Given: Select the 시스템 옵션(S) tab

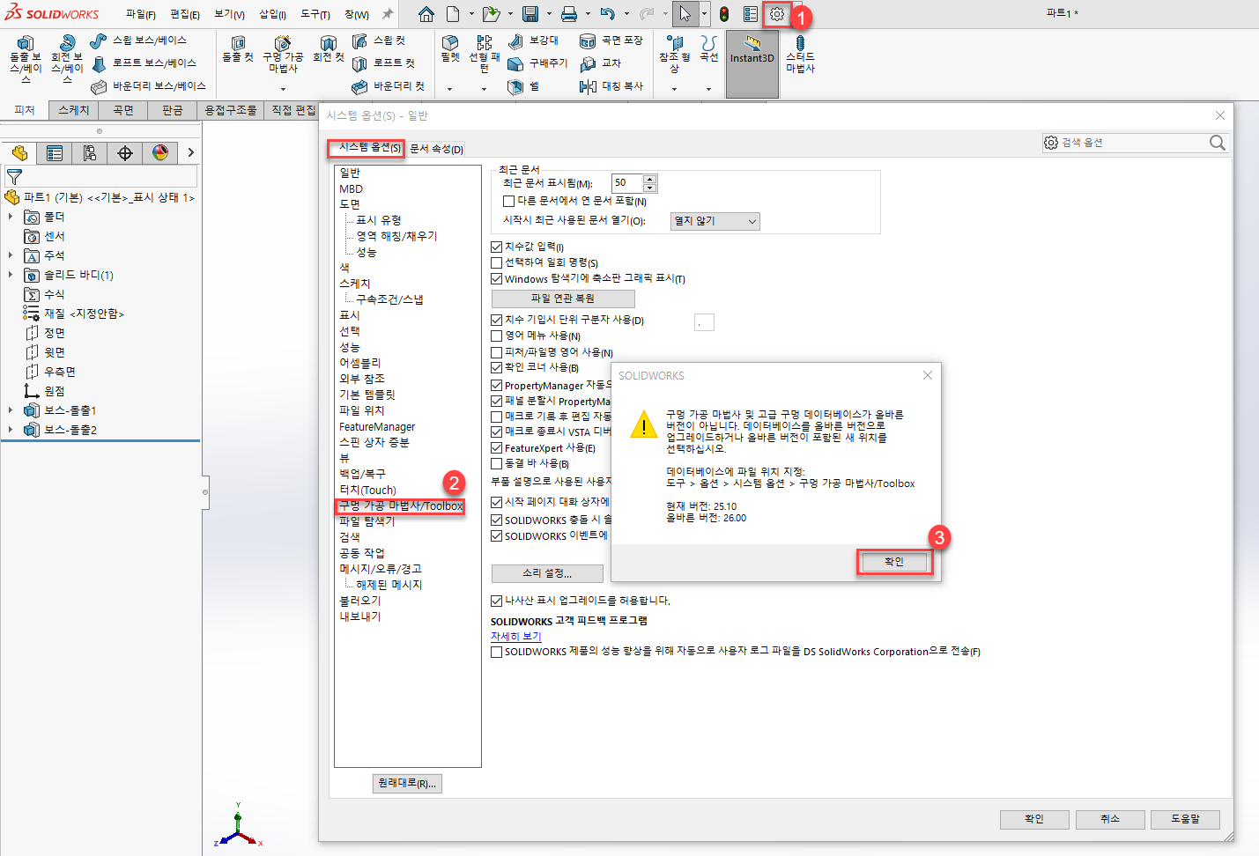Looking at the screenshot, I should coord(369,147).
